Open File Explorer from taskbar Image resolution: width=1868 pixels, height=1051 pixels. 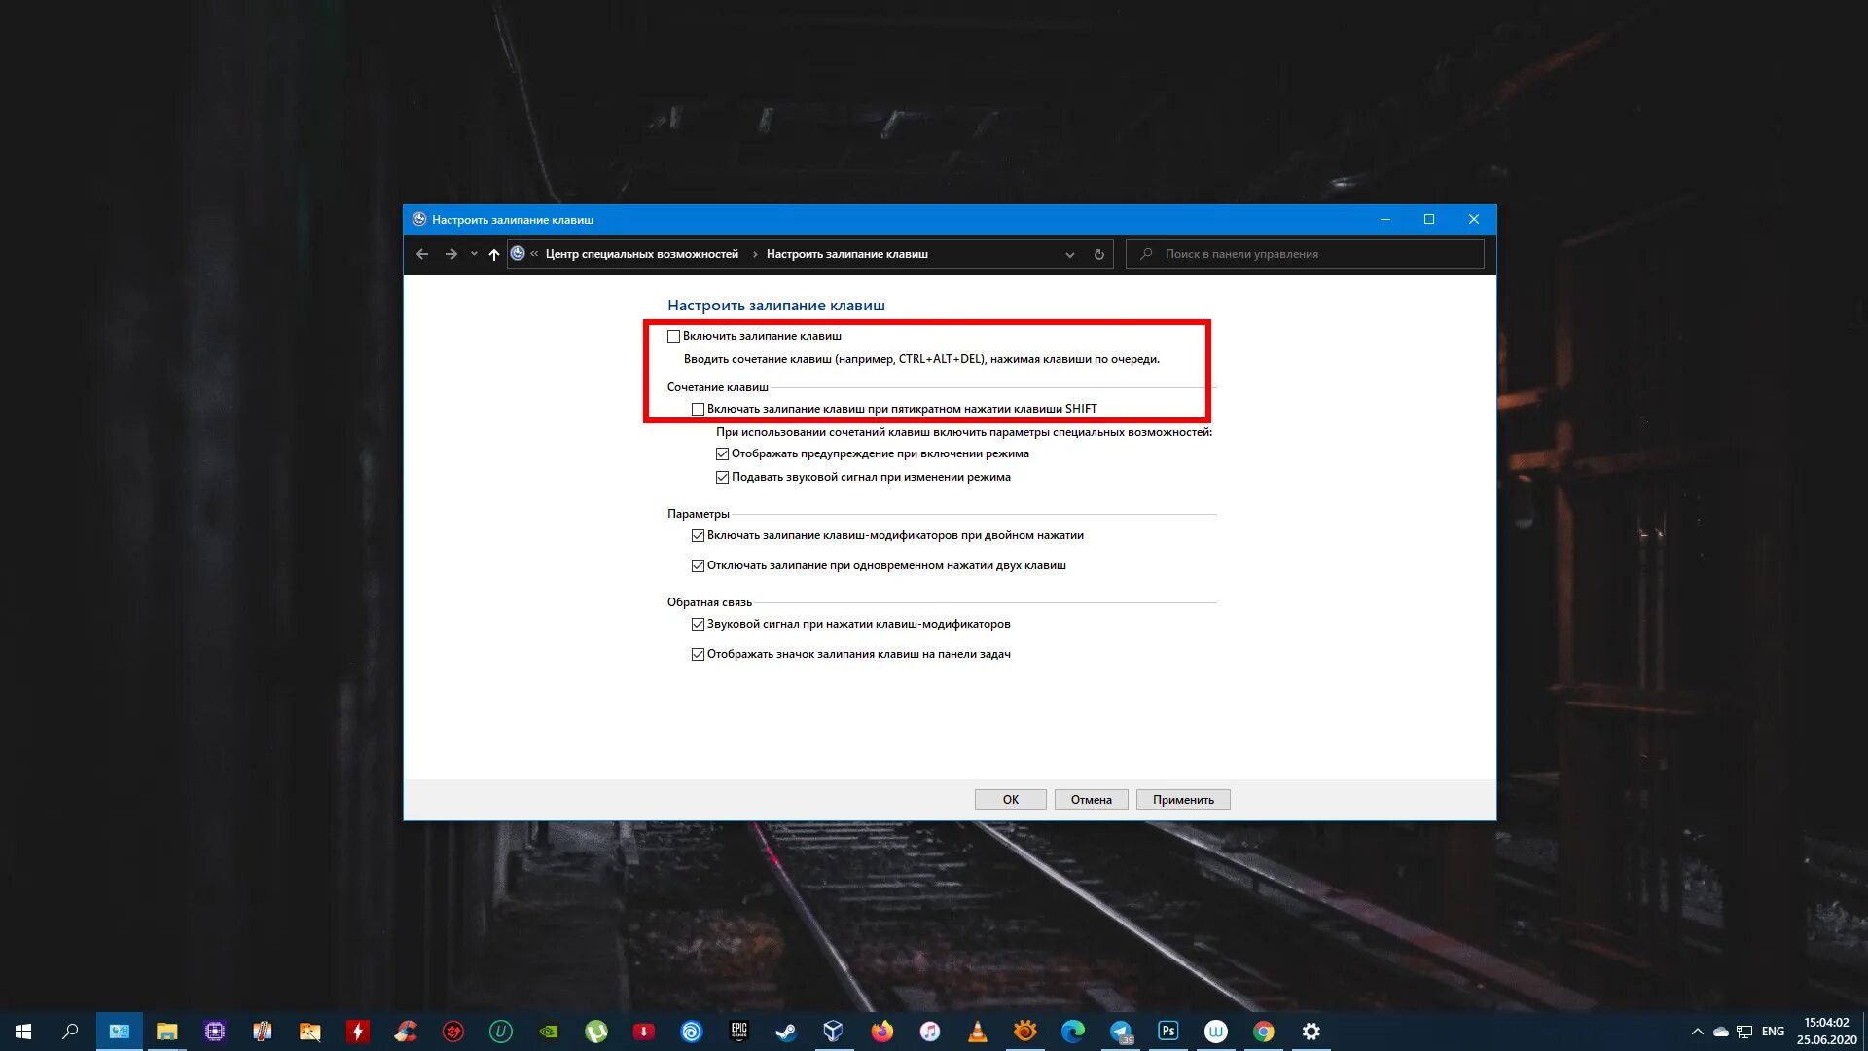(x=167, y=1032)
